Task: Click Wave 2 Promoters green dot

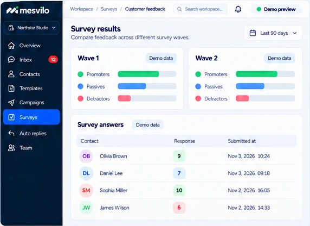Action: click(x=198, y=74)
